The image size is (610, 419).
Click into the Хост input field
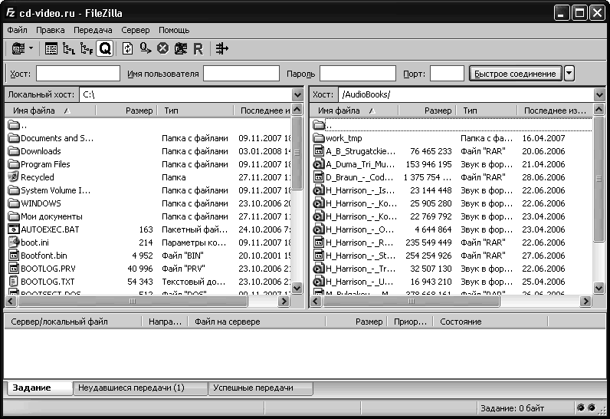point(77,74)
